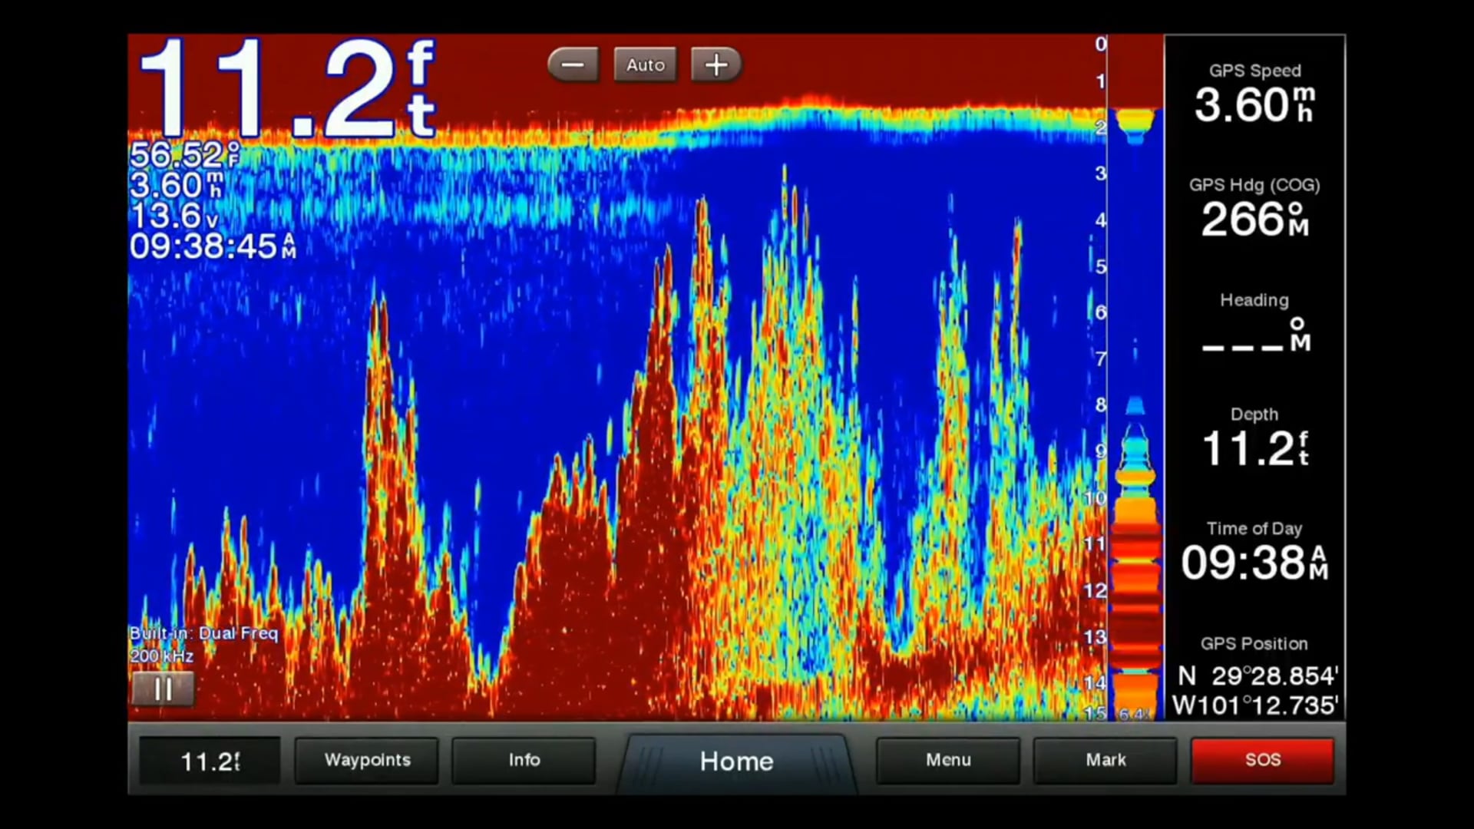
Task: Set range to Auto
Action: [x=645, y=65]
